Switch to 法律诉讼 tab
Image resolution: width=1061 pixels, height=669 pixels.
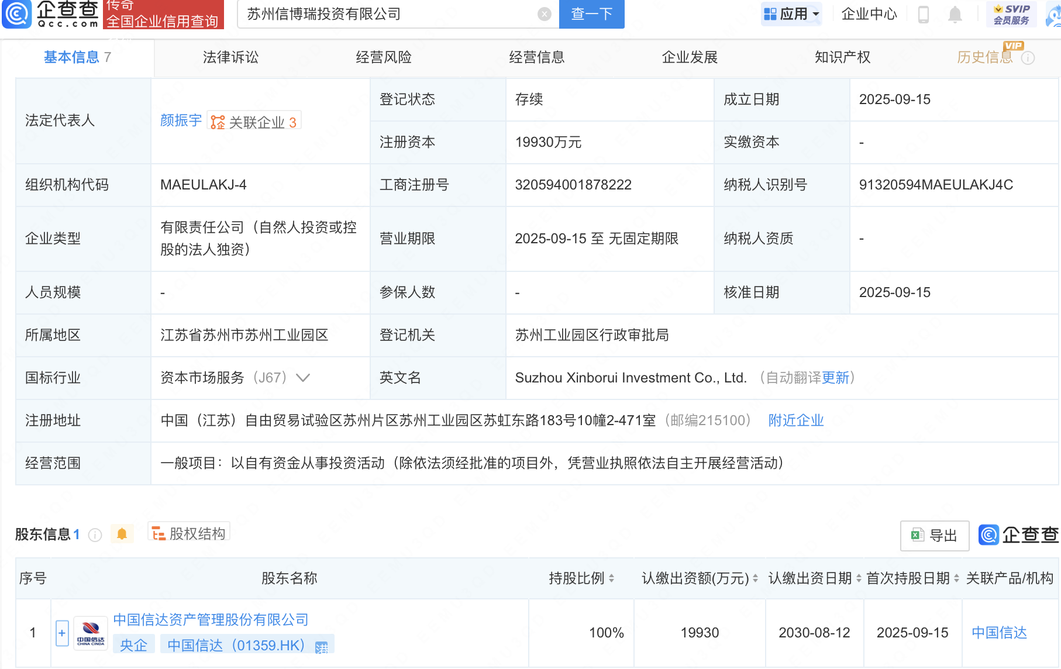point(230,57)
